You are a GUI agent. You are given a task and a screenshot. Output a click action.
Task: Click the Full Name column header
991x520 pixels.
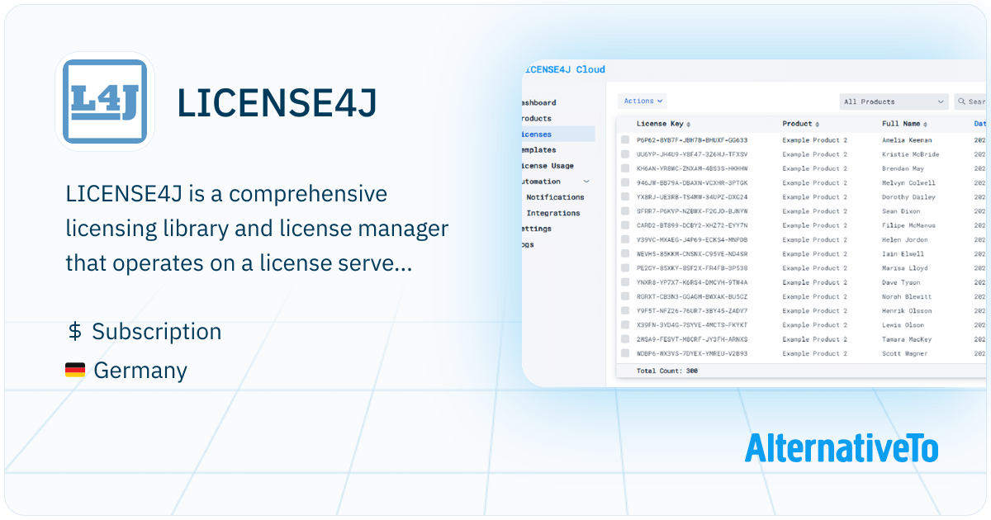902,124
